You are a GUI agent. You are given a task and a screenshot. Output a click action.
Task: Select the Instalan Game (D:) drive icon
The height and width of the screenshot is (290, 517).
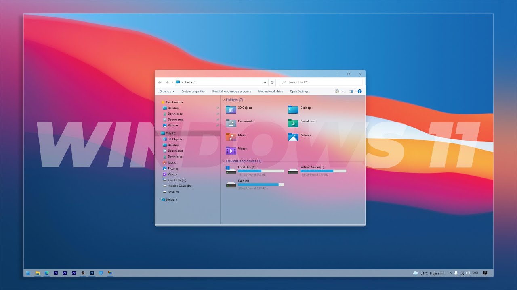coord(293,171)
